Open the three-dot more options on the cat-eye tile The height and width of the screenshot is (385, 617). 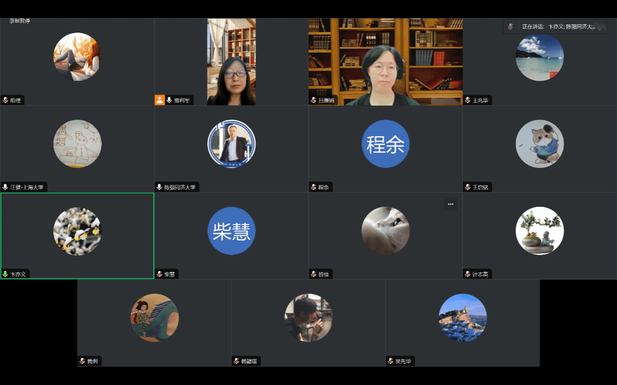[451, 204]
